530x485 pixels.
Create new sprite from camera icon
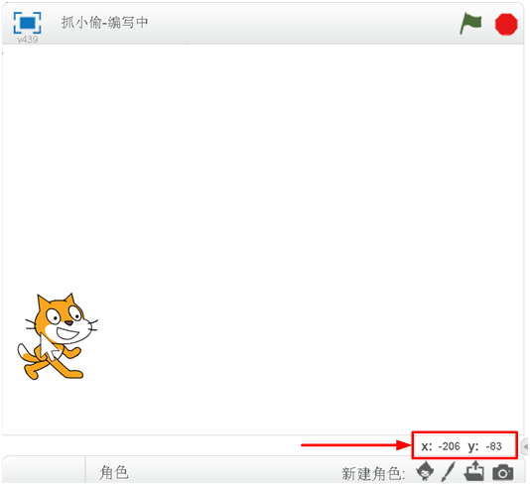click(x=503, y=472)
